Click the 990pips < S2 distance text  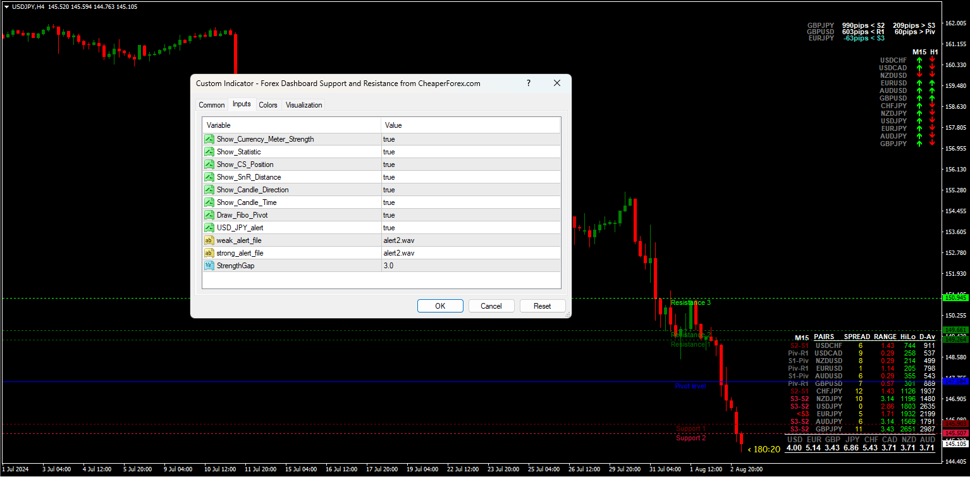coord(864,25)
